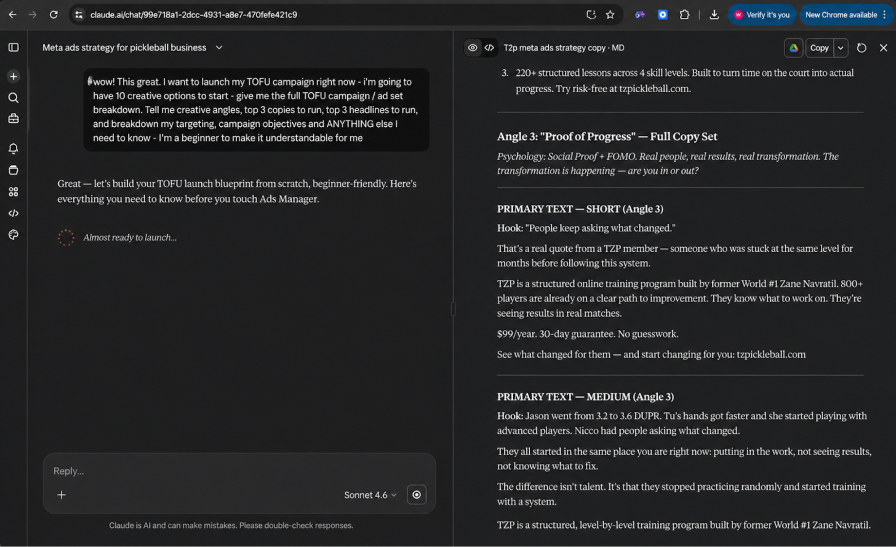
Task: Start a new chat with plus icon
Action: pyautogui.click(x=13, y=77)
